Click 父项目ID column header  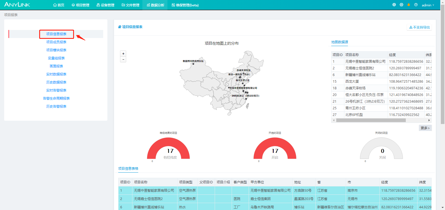point(206,182)
